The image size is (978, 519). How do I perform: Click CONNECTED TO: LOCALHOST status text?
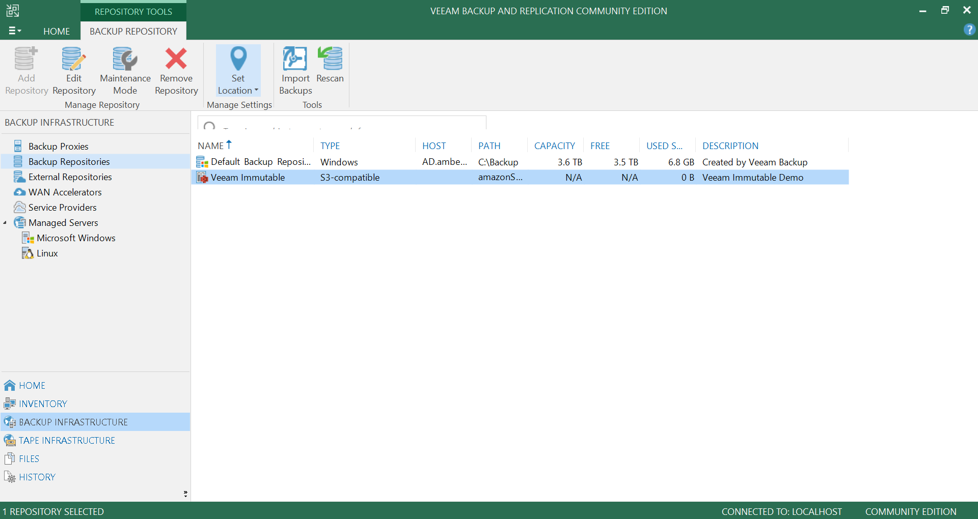[781, 512]
